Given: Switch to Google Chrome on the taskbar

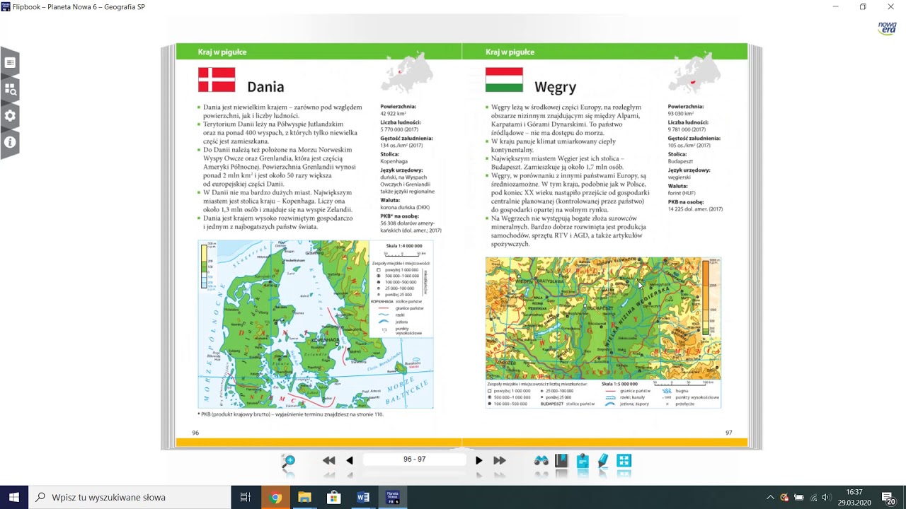Looking at the screenshot, I should (275, 497).
